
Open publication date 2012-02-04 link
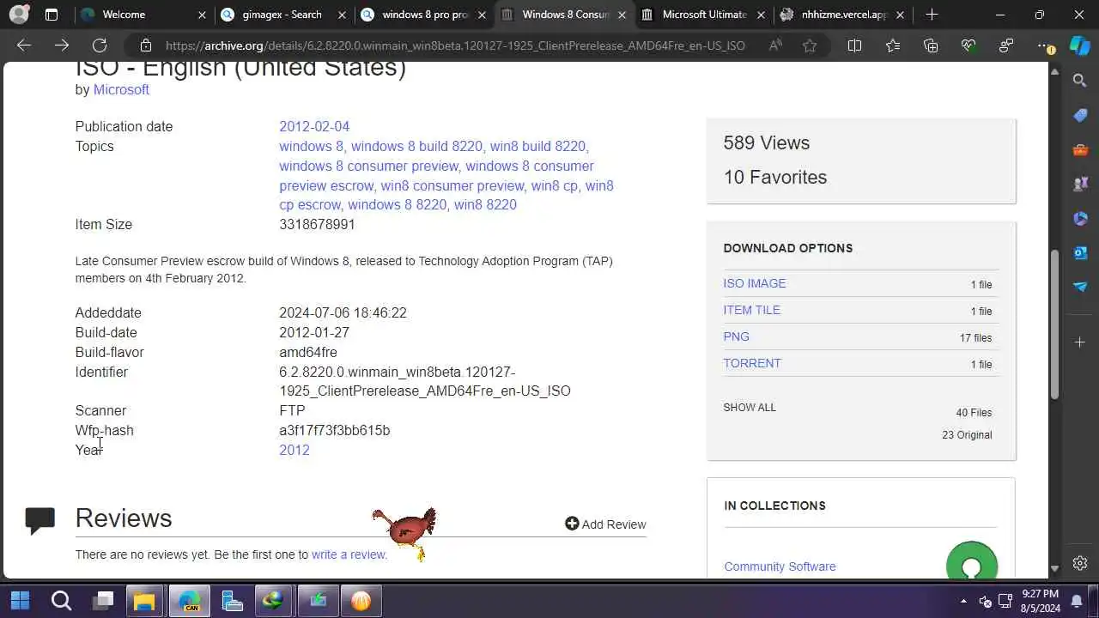pyautogui.click(x=314, y=126)
